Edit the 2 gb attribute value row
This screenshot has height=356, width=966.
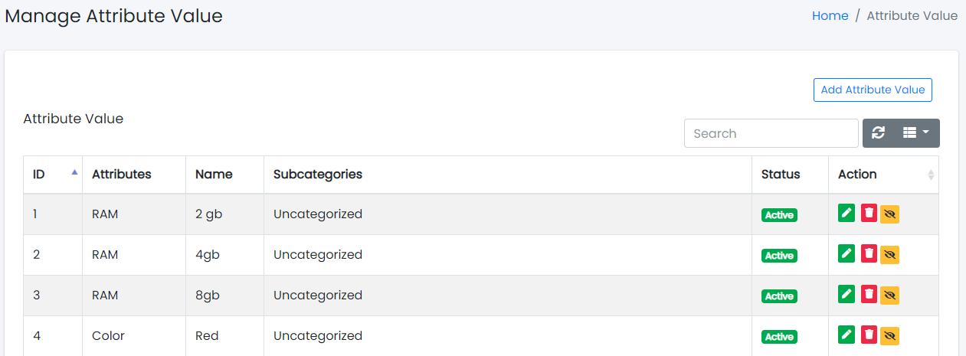pos(846,213)
